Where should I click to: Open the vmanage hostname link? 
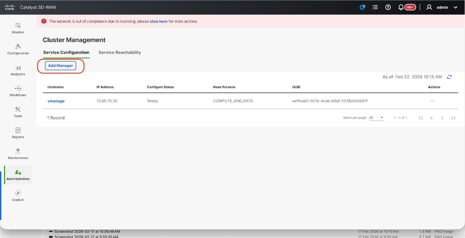pyautogui.click(x=56, y=101)
